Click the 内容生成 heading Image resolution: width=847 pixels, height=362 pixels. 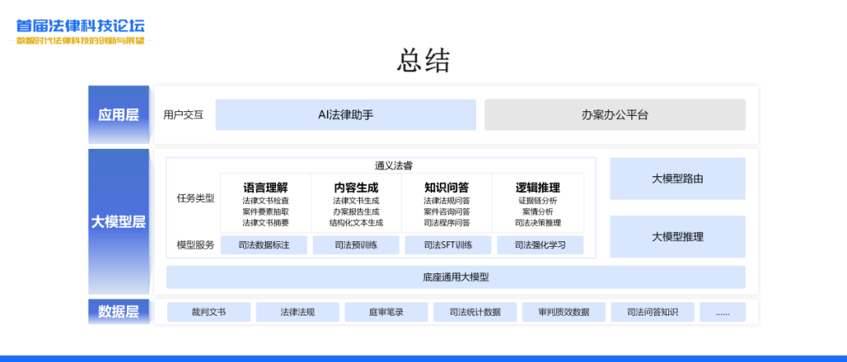(356, 188)
